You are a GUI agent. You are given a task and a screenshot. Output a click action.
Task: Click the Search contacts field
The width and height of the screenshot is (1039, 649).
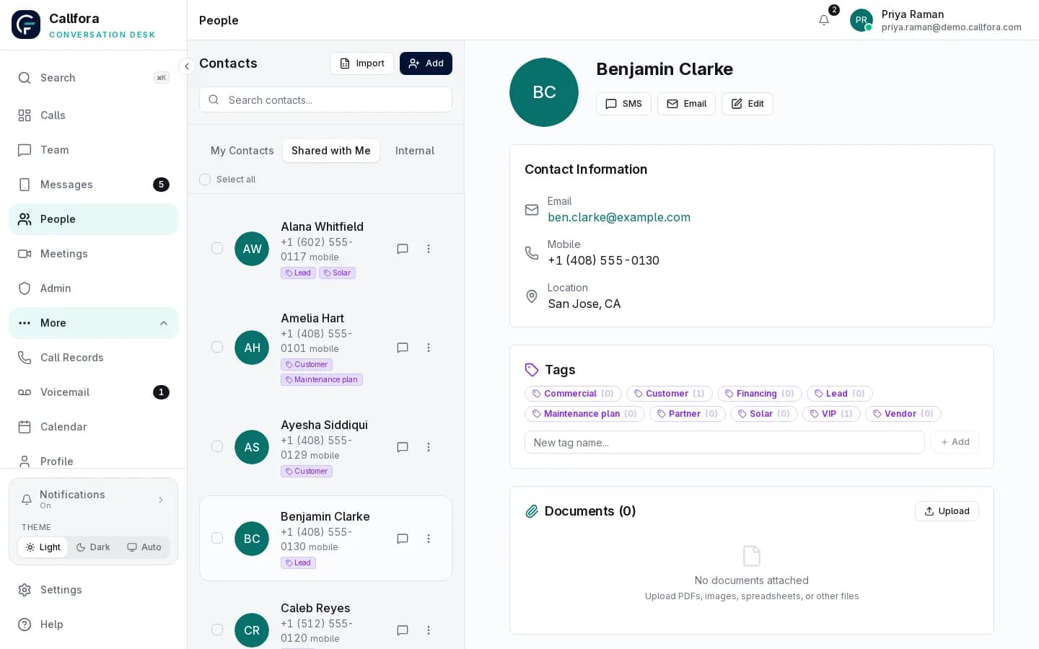point(325,100)
